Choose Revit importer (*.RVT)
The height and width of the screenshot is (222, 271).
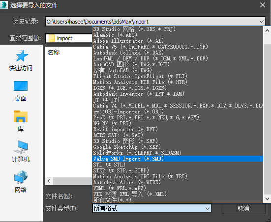(x=178, y=129)
